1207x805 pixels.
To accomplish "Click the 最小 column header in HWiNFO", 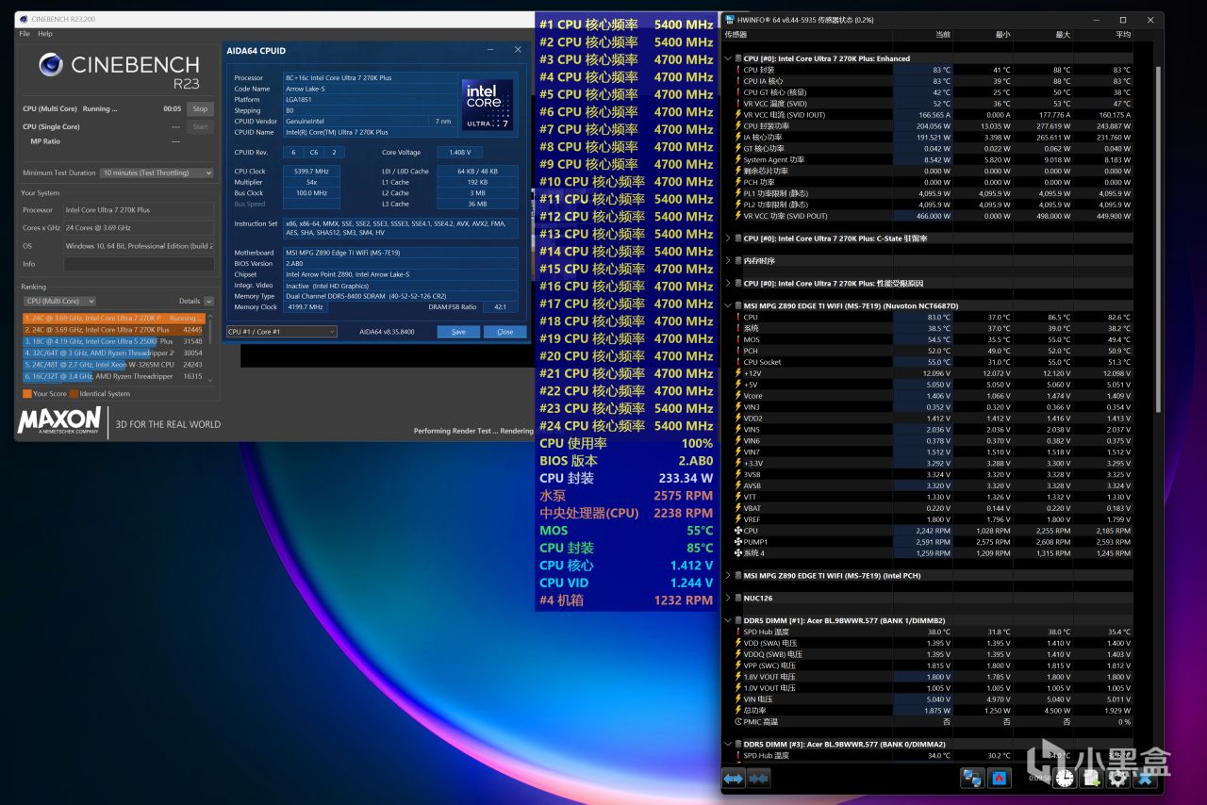I will pos(1001,35).
